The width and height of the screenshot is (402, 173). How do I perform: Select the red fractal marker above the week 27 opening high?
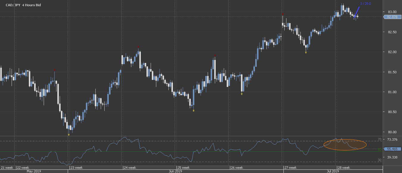pyautogui.click(x=283, y=14)
